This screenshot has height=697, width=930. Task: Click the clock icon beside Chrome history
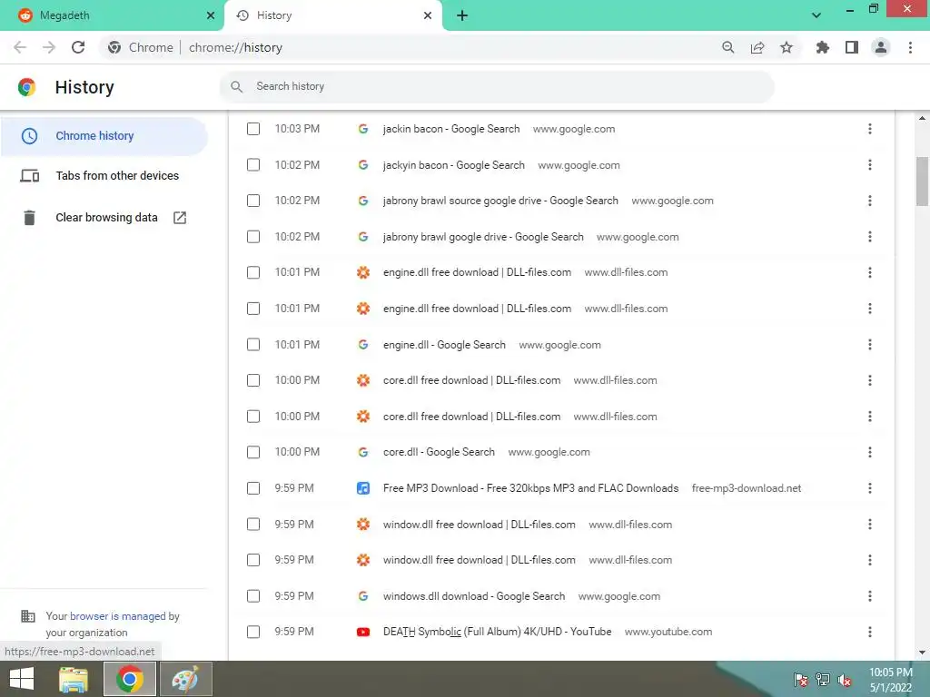coord(29,136)
